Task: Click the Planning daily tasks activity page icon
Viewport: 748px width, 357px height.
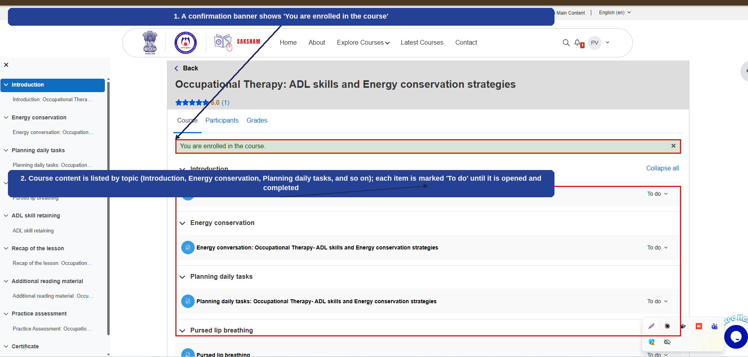Action: point(188,301)
